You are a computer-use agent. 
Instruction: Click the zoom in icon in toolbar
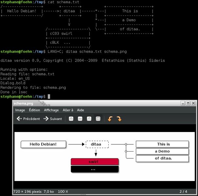[x=71, y=119]
